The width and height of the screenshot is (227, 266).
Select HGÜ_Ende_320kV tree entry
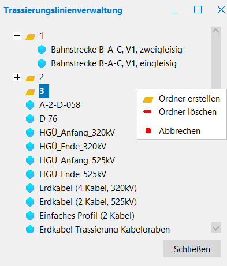pos(73,147)
